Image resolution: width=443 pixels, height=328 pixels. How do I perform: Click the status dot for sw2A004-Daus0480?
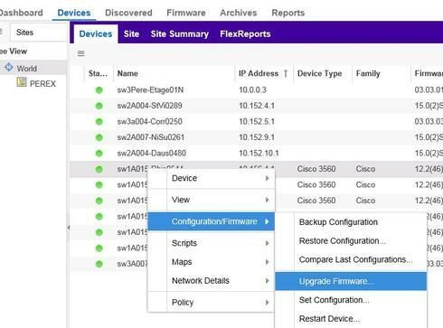coord(99,154)
